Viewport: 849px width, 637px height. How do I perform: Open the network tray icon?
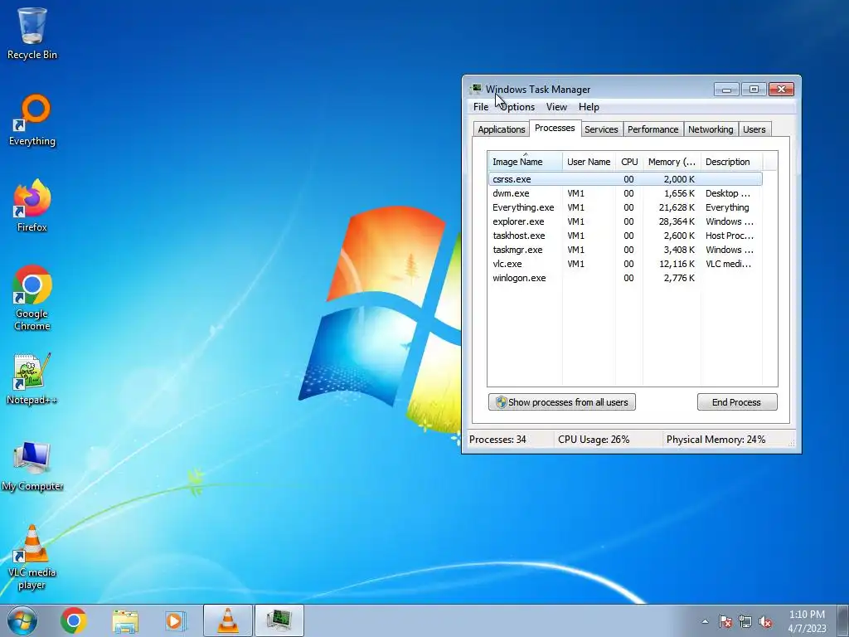tap(745, 621)
